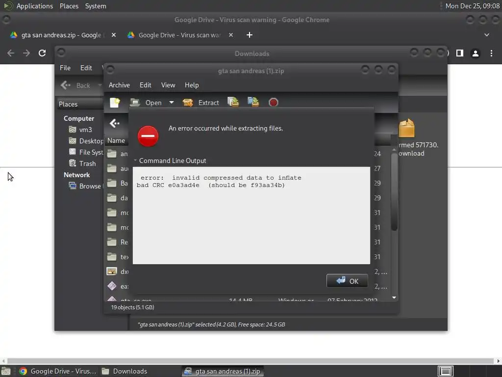The height and width of the screenshot is (377, 502).
Task: Click the Open button in archive toolbar
Action: (146, 103)
